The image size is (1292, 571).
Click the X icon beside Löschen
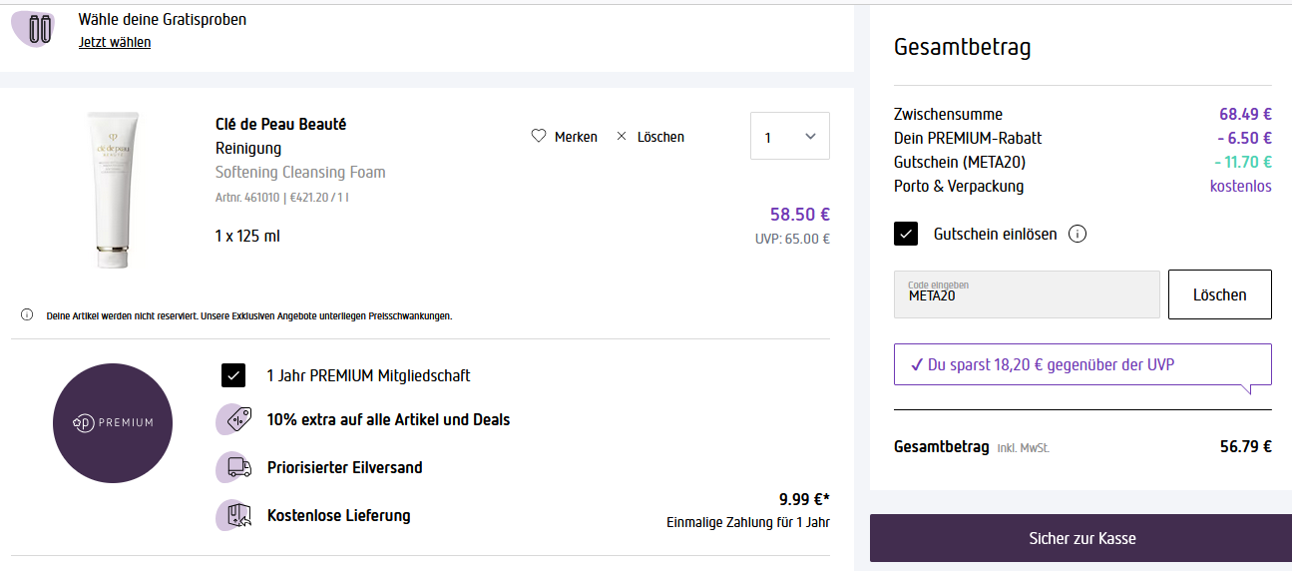click(622, 137)
